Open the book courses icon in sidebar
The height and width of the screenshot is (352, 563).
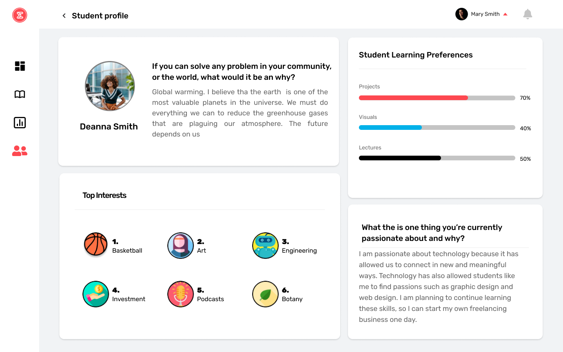coord(20,94)
